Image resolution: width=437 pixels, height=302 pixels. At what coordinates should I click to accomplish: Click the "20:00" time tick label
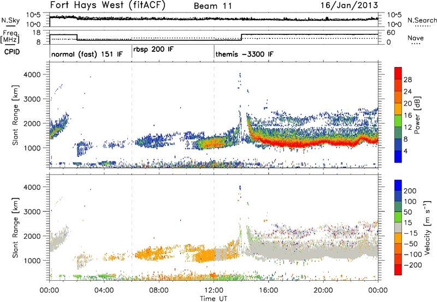click(323, 291)
